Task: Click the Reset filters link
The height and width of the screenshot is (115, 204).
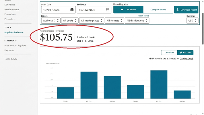Action: (x=143, y=16)
